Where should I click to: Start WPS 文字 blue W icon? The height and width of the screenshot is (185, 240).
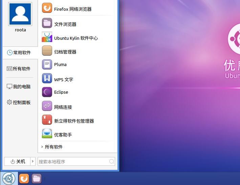point(47,78)
